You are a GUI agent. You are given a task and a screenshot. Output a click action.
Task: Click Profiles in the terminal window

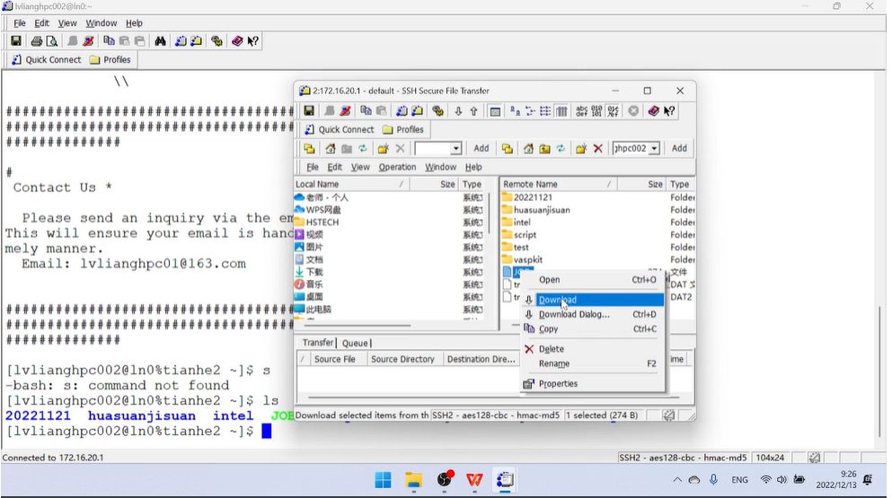[x=110, y=60]
